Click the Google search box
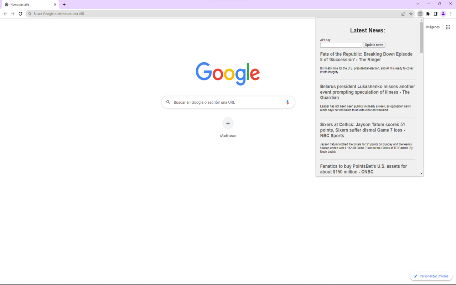456x285 pixels. click(x=228, y=102)
